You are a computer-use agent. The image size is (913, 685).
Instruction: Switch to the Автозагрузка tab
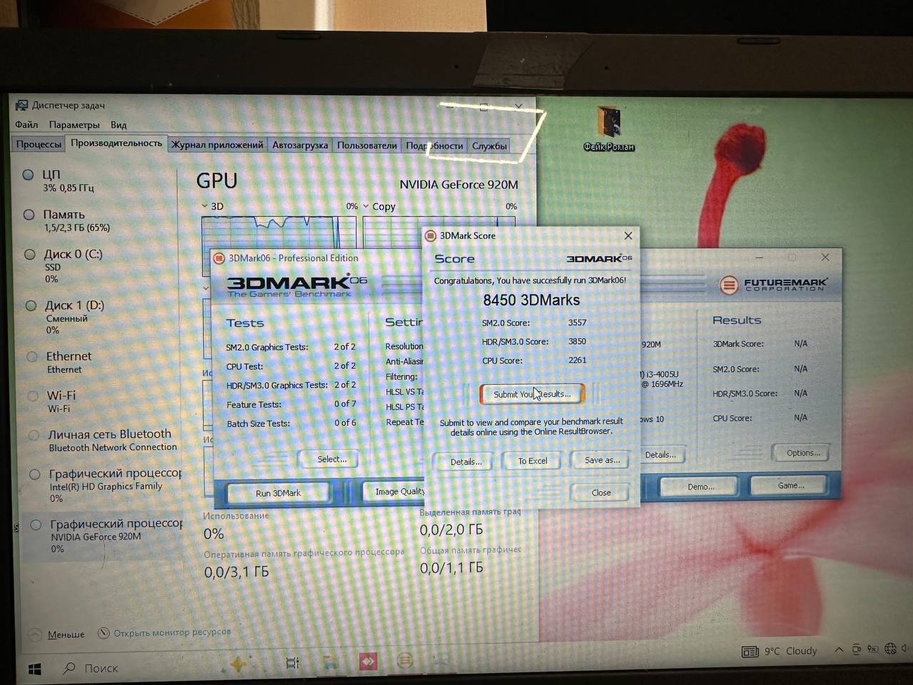(300, 145)
